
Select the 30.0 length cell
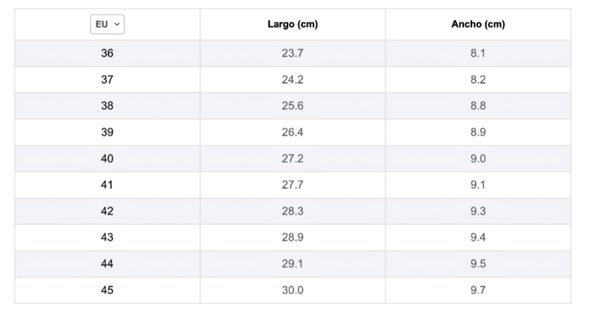pos(292,290)
